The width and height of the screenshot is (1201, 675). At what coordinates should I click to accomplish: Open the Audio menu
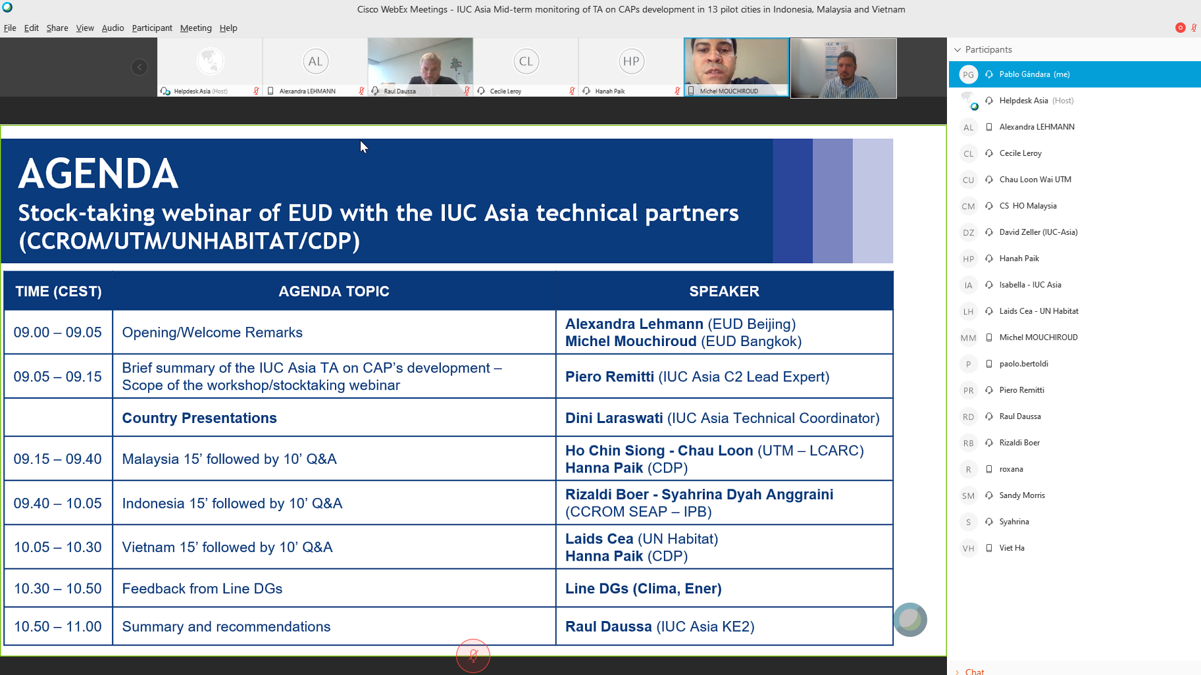[113, 28]
